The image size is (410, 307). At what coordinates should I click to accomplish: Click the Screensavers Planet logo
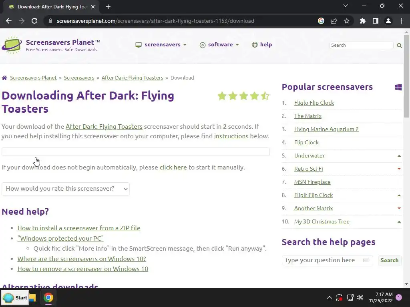tap(12, 45)
